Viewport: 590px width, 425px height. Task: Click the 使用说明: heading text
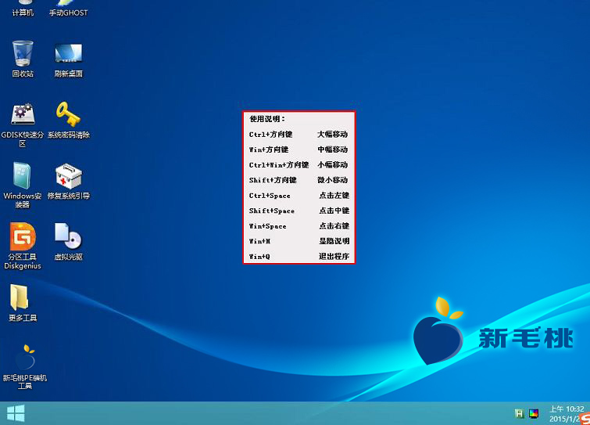click(x=267, y=119)
